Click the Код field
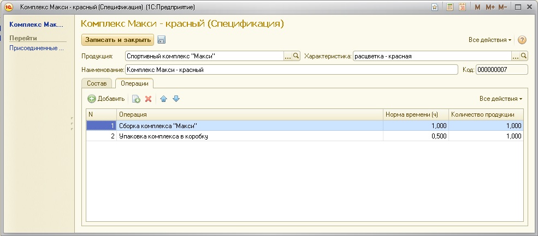This screenshot has width=538, height=236. 501,70
